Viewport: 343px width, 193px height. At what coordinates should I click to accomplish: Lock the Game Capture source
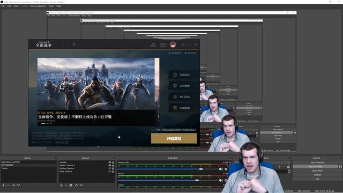click(113, 172)
